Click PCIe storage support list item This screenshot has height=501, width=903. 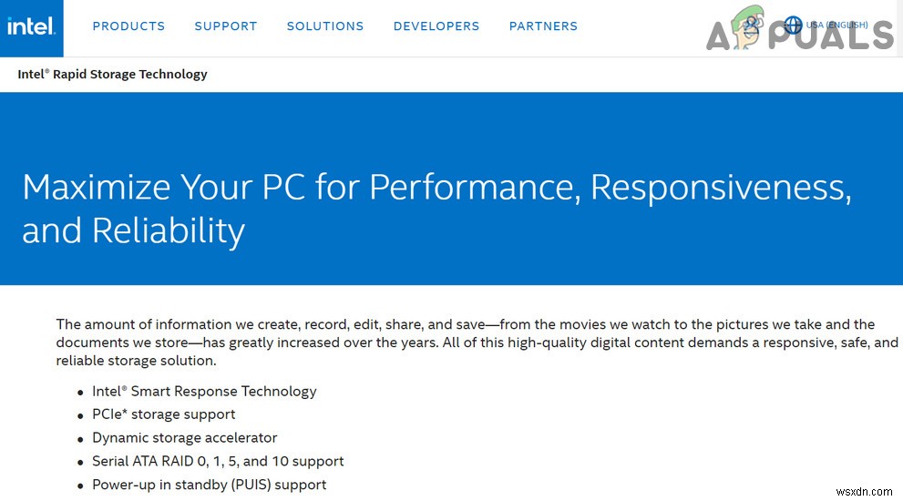point(164,414)
